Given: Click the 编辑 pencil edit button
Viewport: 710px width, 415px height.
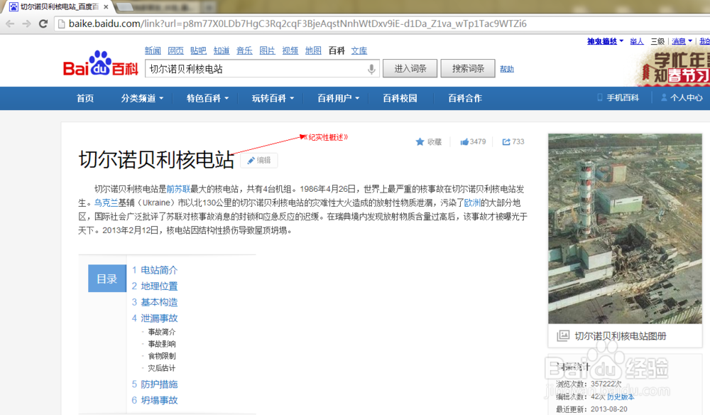Looking at the screenshot, I should (x=259, y=161).
